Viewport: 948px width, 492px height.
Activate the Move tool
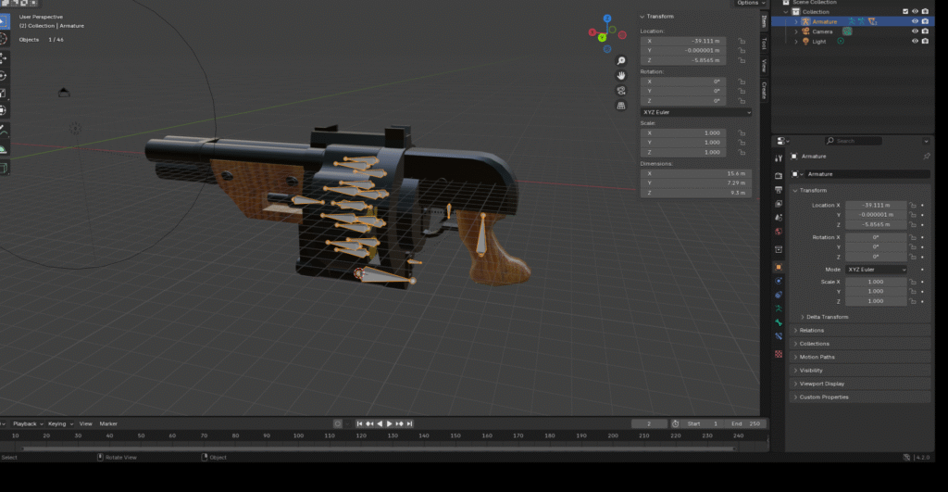pyautogui.click(x=3, y=57)
